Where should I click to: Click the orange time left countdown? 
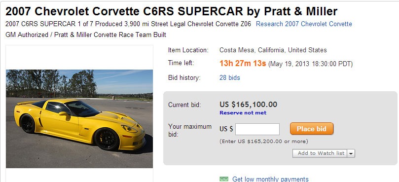243,64
